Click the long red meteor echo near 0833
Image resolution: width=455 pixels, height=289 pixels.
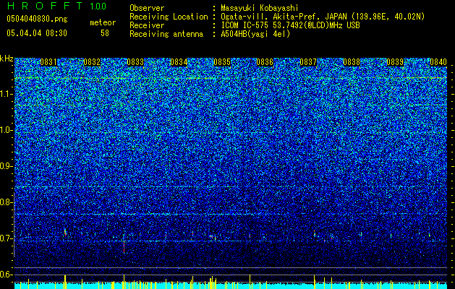pos(124,246)
